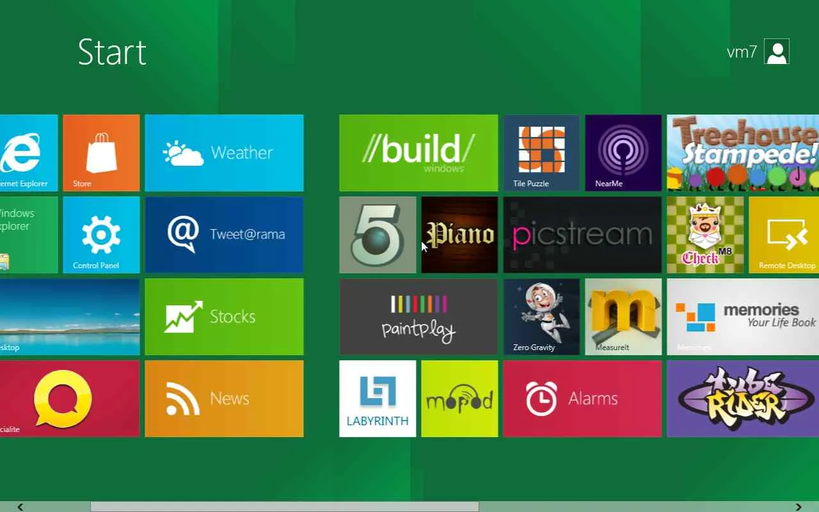
Task: Open the Stocks chart tile
Action: coord(224,317)
